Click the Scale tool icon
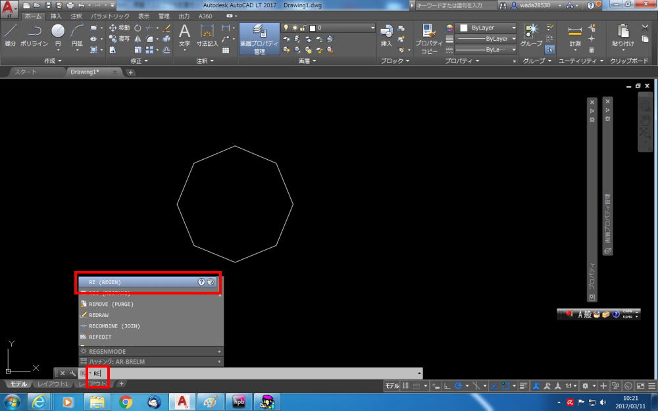The height and width of the screenshot is (411, 658). pyautogui.click(x=138, y=50)
